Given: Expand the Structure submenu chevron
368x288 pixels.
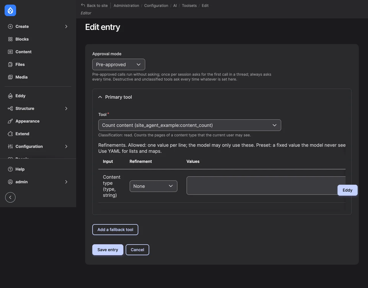Looking at the screenshot, I should pyautogui.click(x=66, y=108).
